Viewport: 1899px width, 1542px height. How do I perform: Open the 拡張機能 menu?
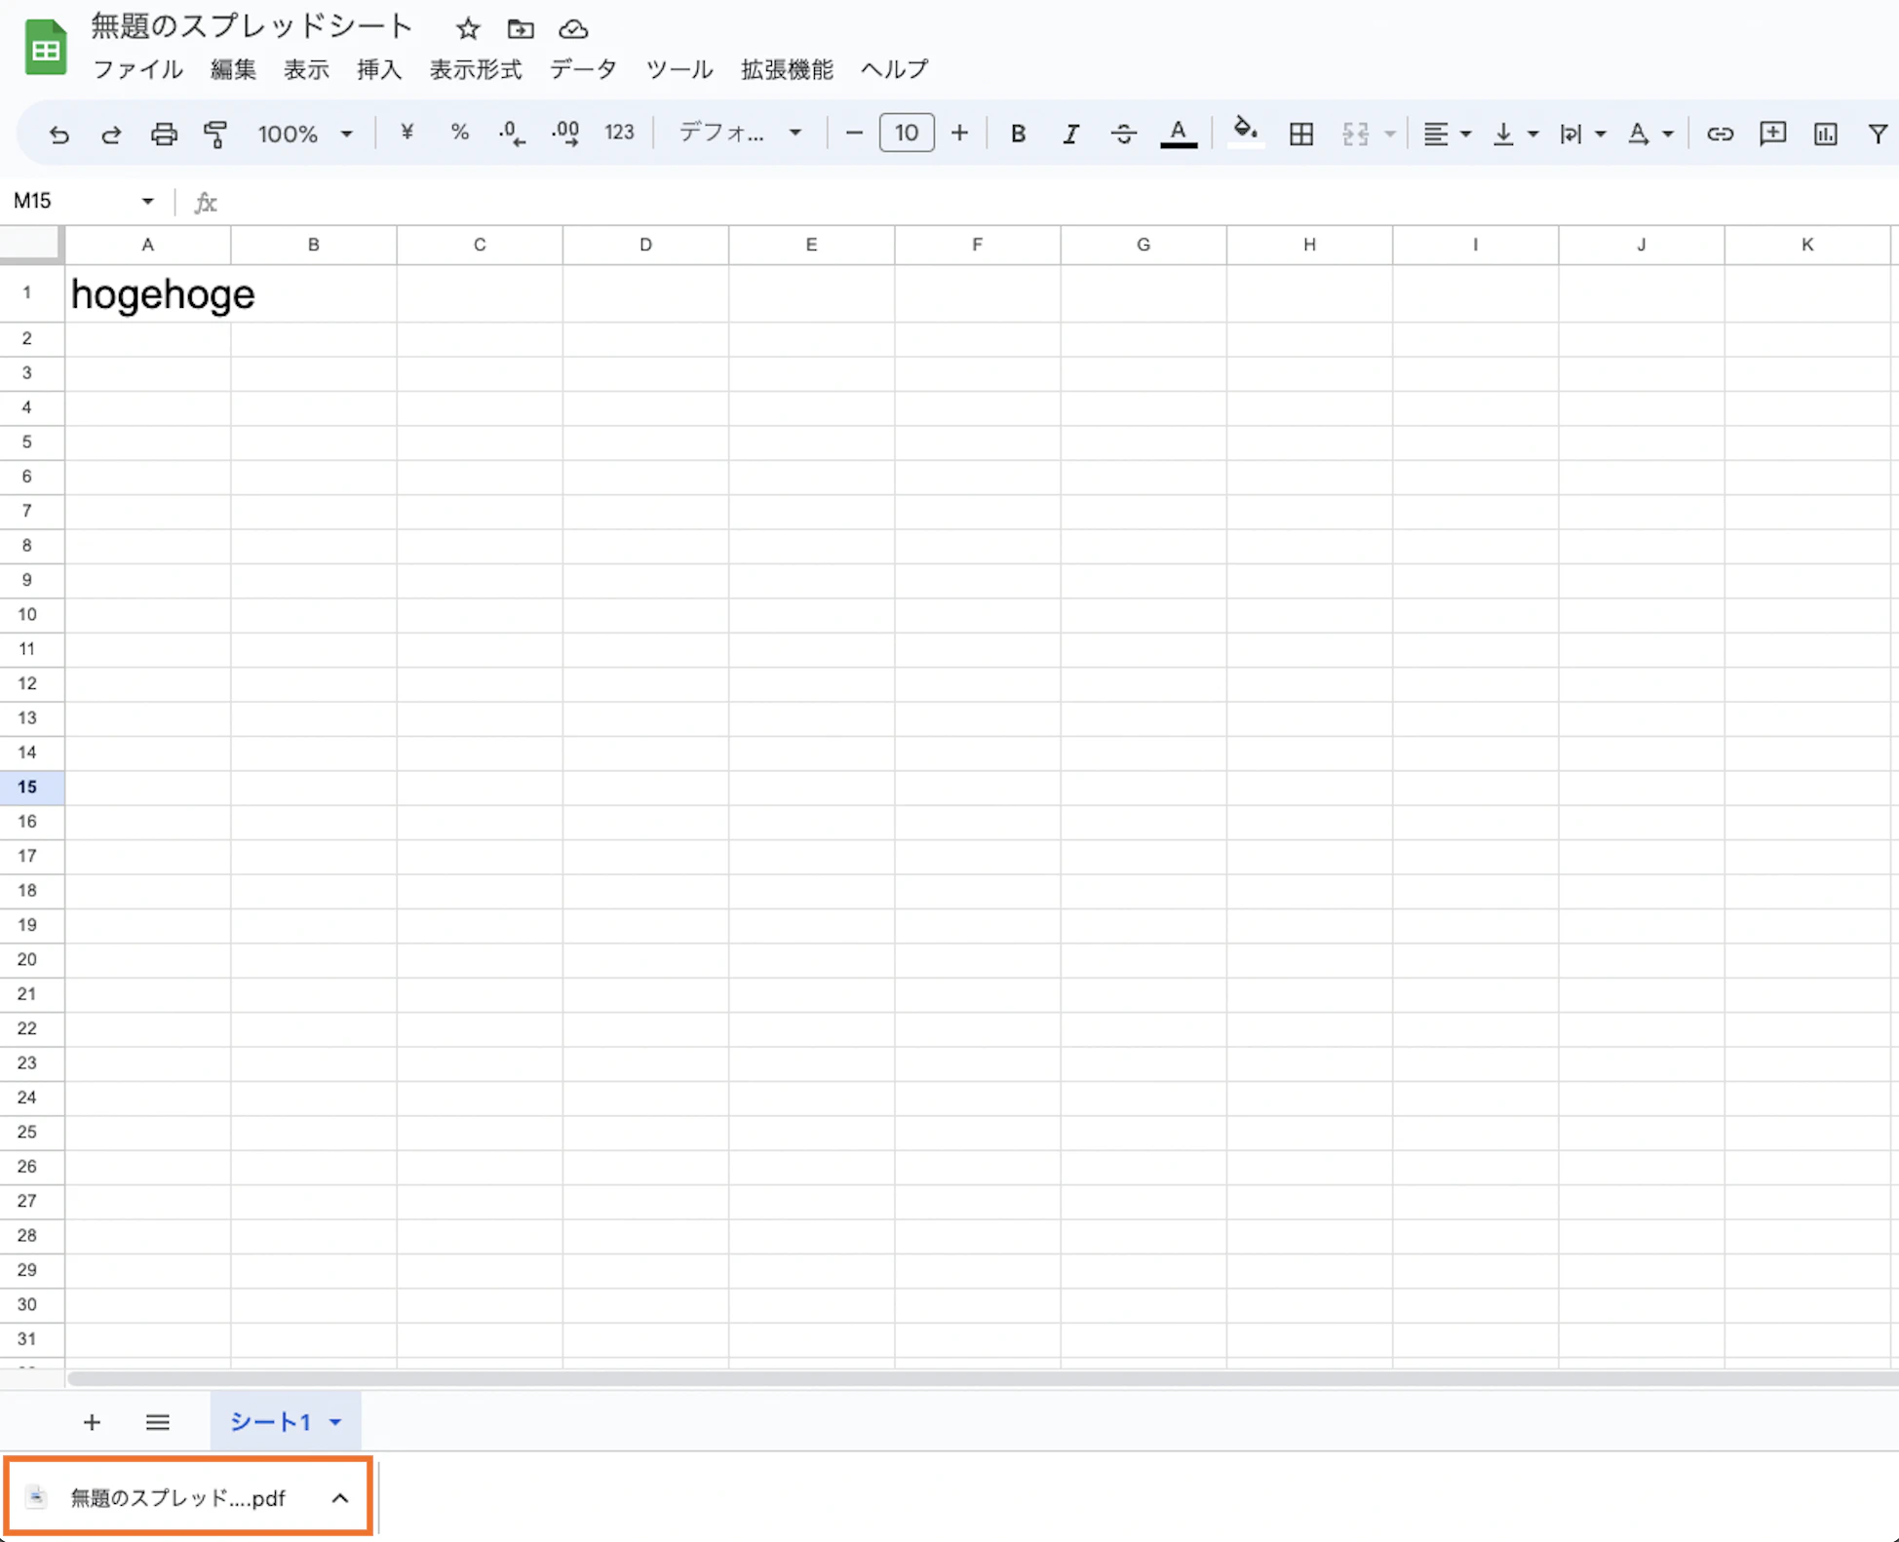(x=787, y=69)
